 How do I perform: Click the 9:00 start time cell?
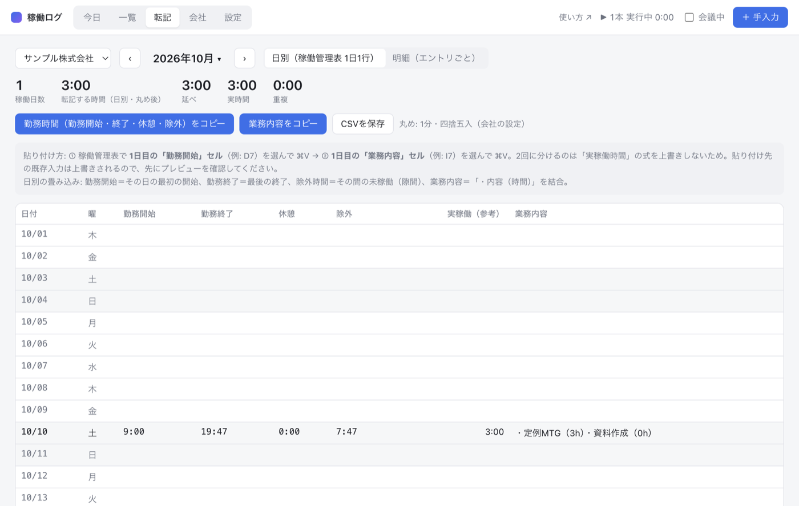coord(134,432)
